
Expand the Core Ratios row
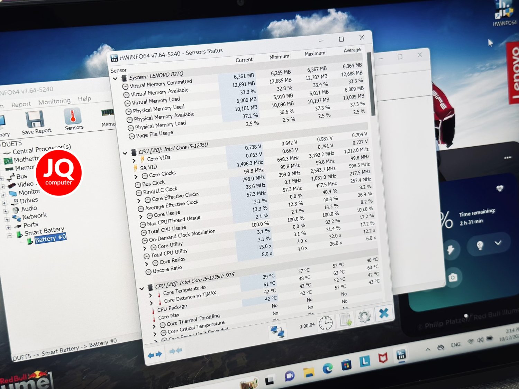(147, 264)
